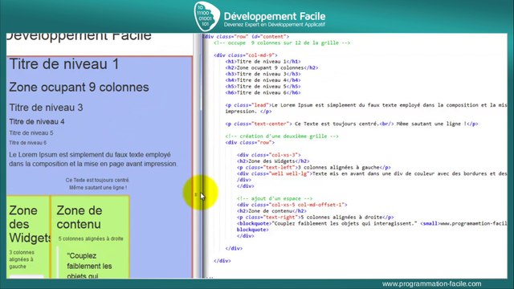This screenshot has height=289, width=514.
Task: Click the "Titre de niveau 5" preview heading
Action: 31,132
